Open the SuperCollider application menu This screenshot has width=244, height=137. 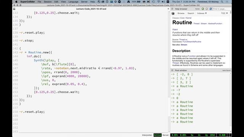coord(27,2)
